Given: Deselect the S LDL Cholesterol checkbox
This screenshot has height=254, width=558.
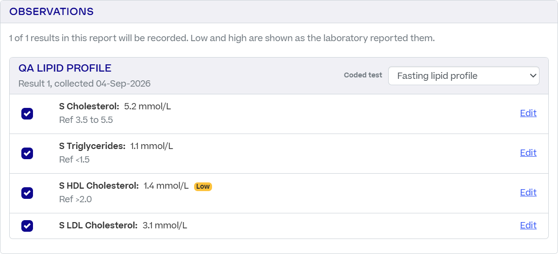Looking at the screenshot, I should coord(27,226).
